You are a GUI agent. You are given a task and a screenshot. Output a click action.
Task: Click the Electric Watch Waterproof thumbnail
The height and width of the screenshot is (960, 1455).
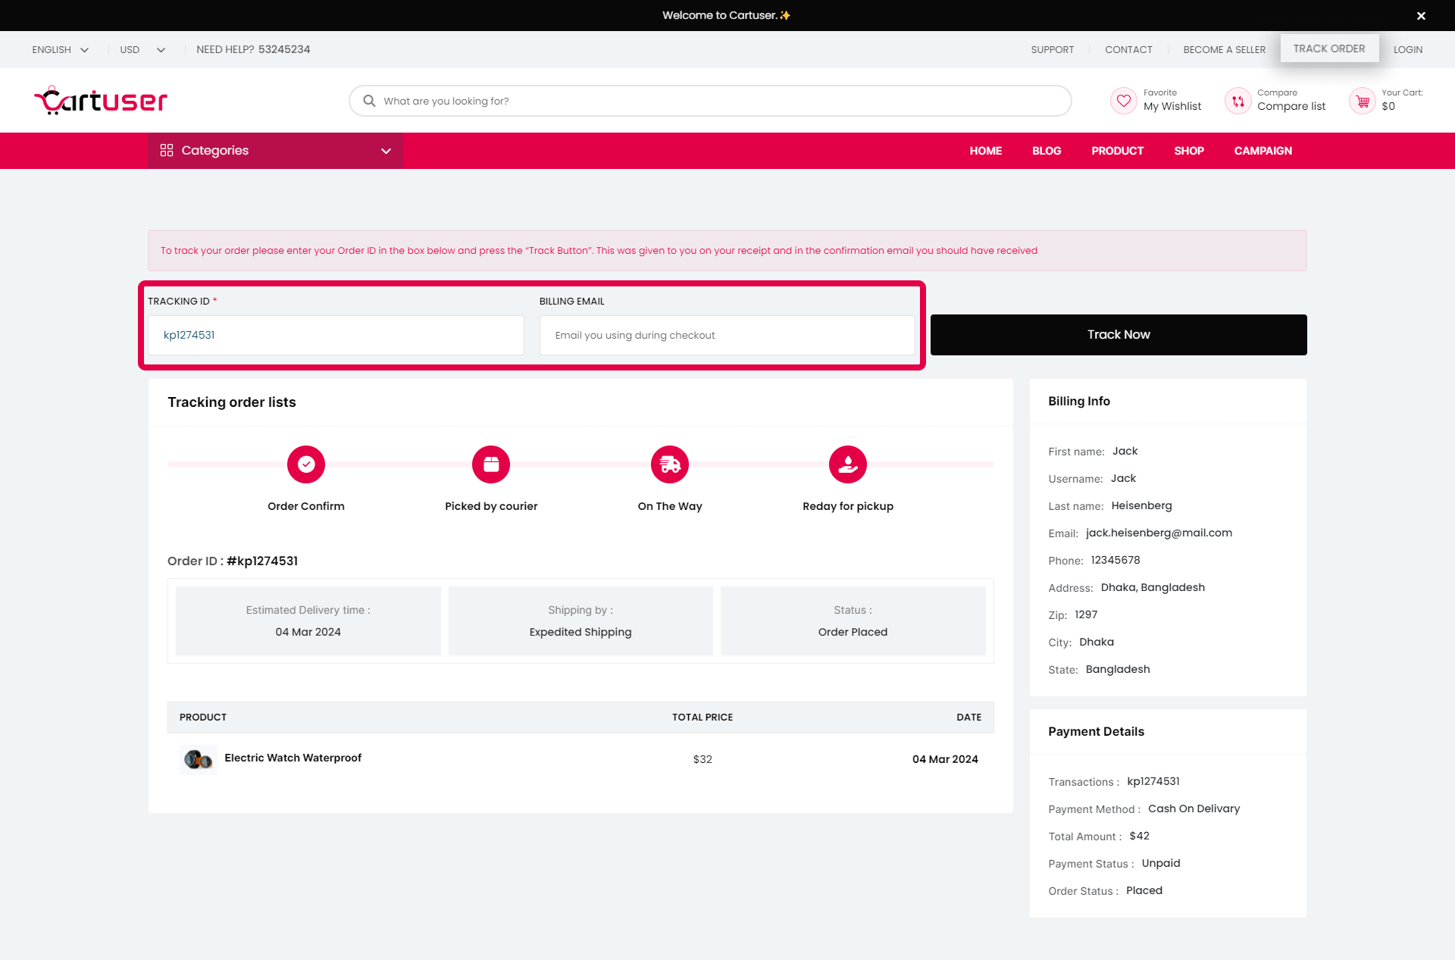tap(199, 759)
